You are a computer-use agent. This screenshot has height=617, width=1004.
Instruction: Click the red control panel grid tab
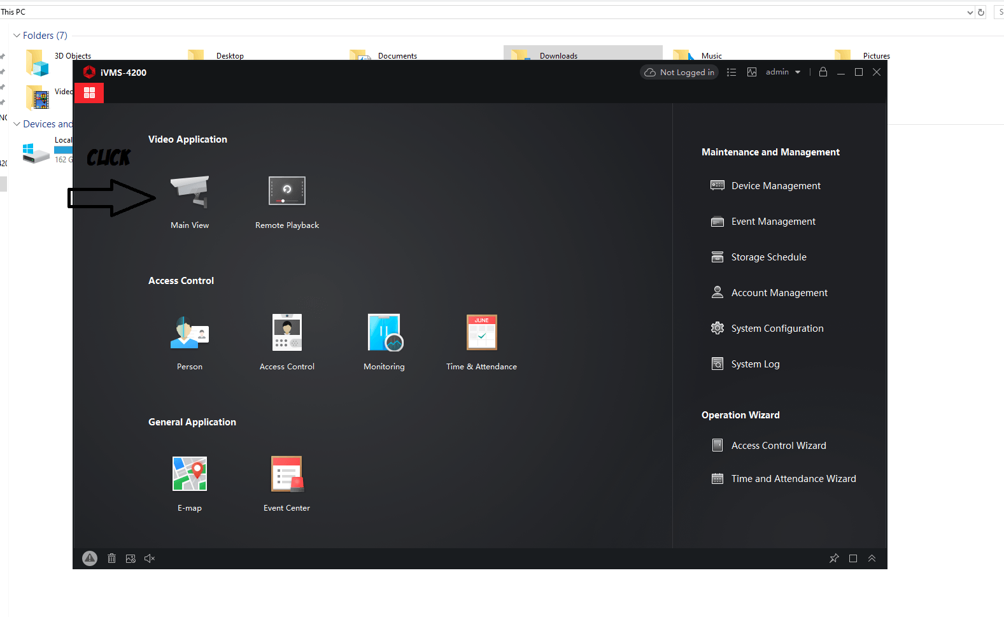coord(89,93)
